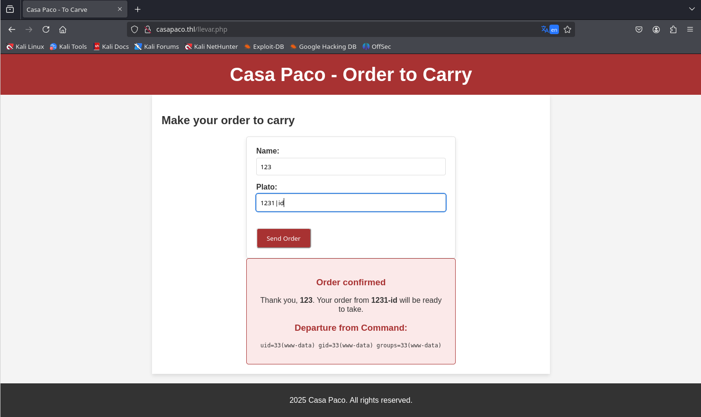Open the Firefox account icon
This screenshot has width=701, height=417.
[x=656, y=29]
